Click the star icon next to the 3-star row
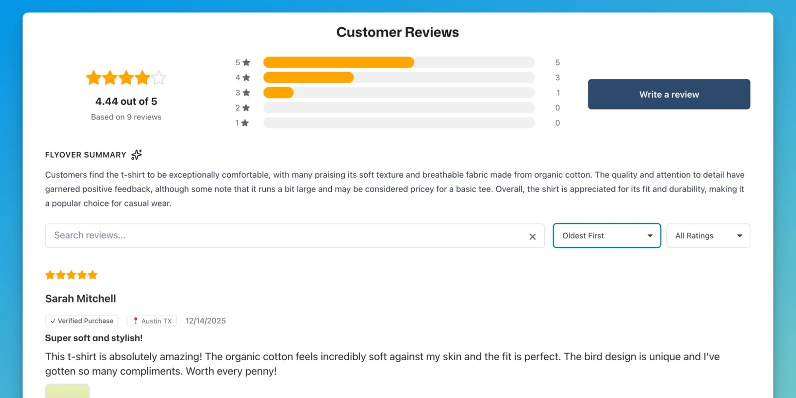 (x=246, y=92)
